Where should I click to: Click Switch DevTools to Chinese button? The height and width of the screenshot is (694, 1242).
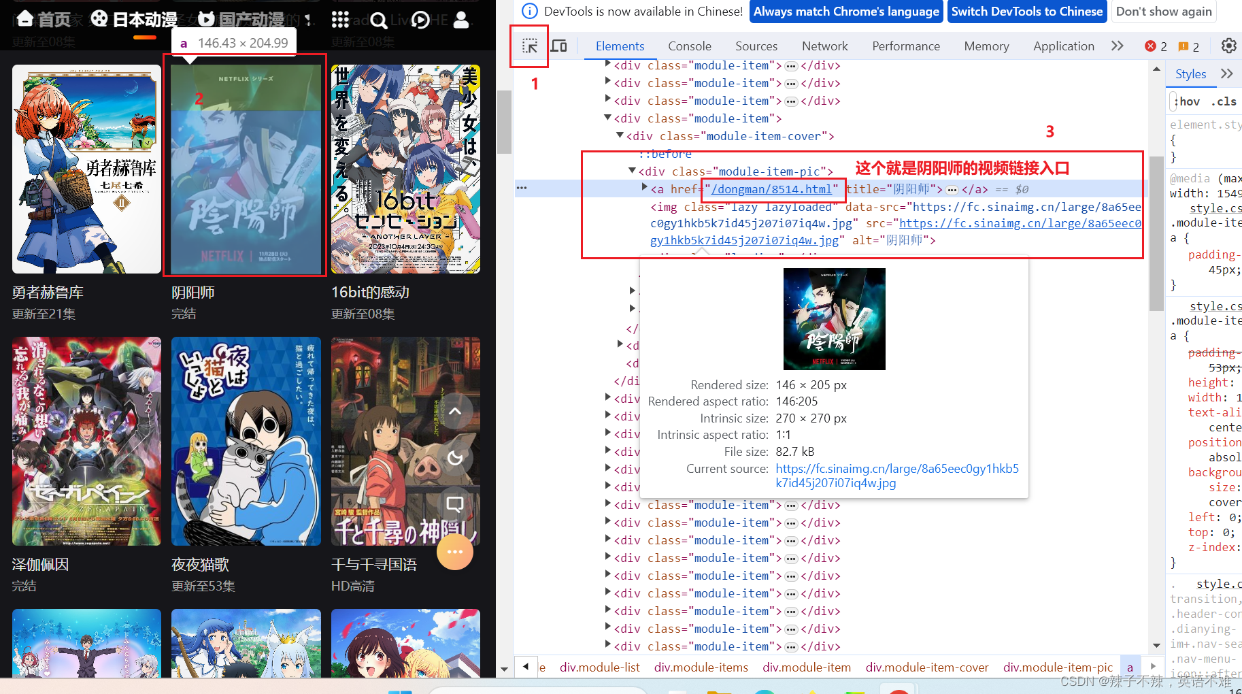coord(1026,12)
